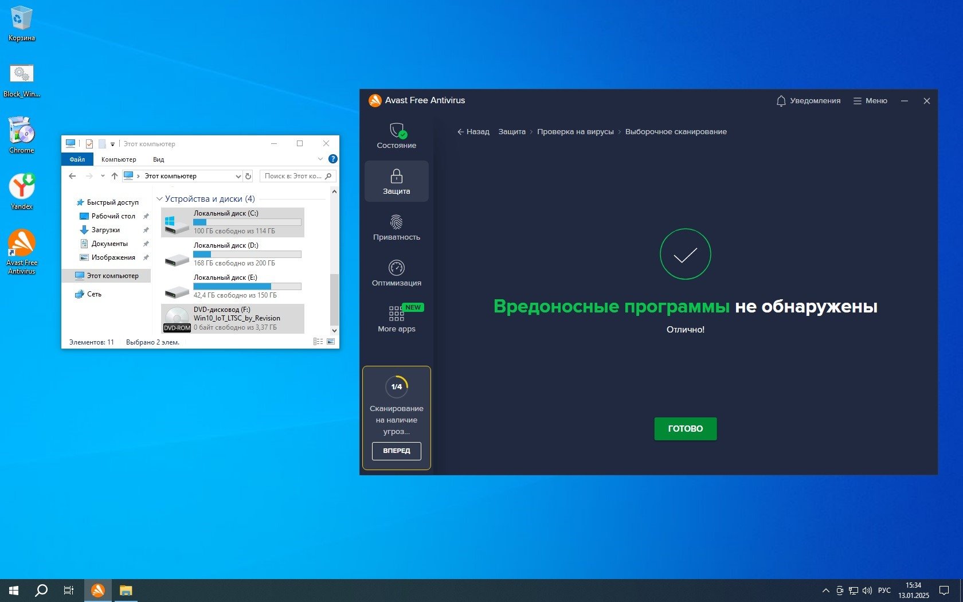This screenshot has width=963, height=602.
Task: Open the notification center on the taskbar
Action: (944, 591)
